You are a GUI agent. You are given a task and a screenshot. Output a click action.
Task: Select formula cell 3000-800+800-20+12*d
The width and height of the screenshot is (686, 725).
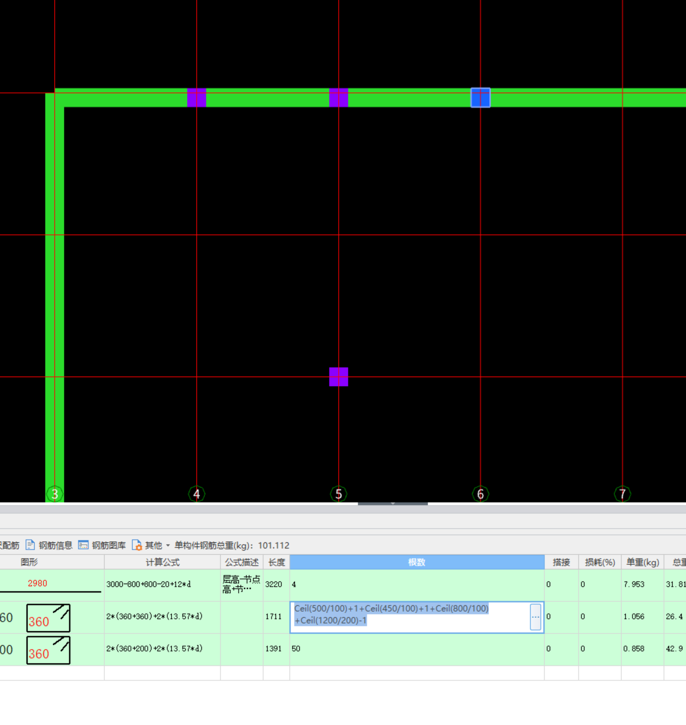(162, 585)
